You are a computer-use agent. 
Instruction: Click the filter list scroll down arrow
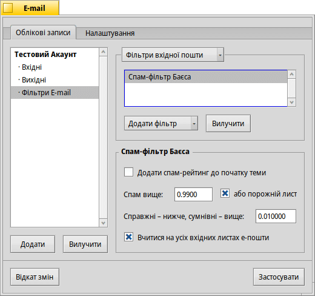coord(292,103)
